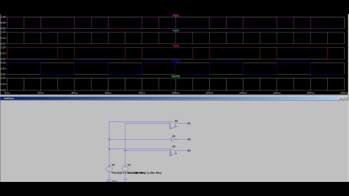Click the 180ms time axis label

[x=311, y=93]
